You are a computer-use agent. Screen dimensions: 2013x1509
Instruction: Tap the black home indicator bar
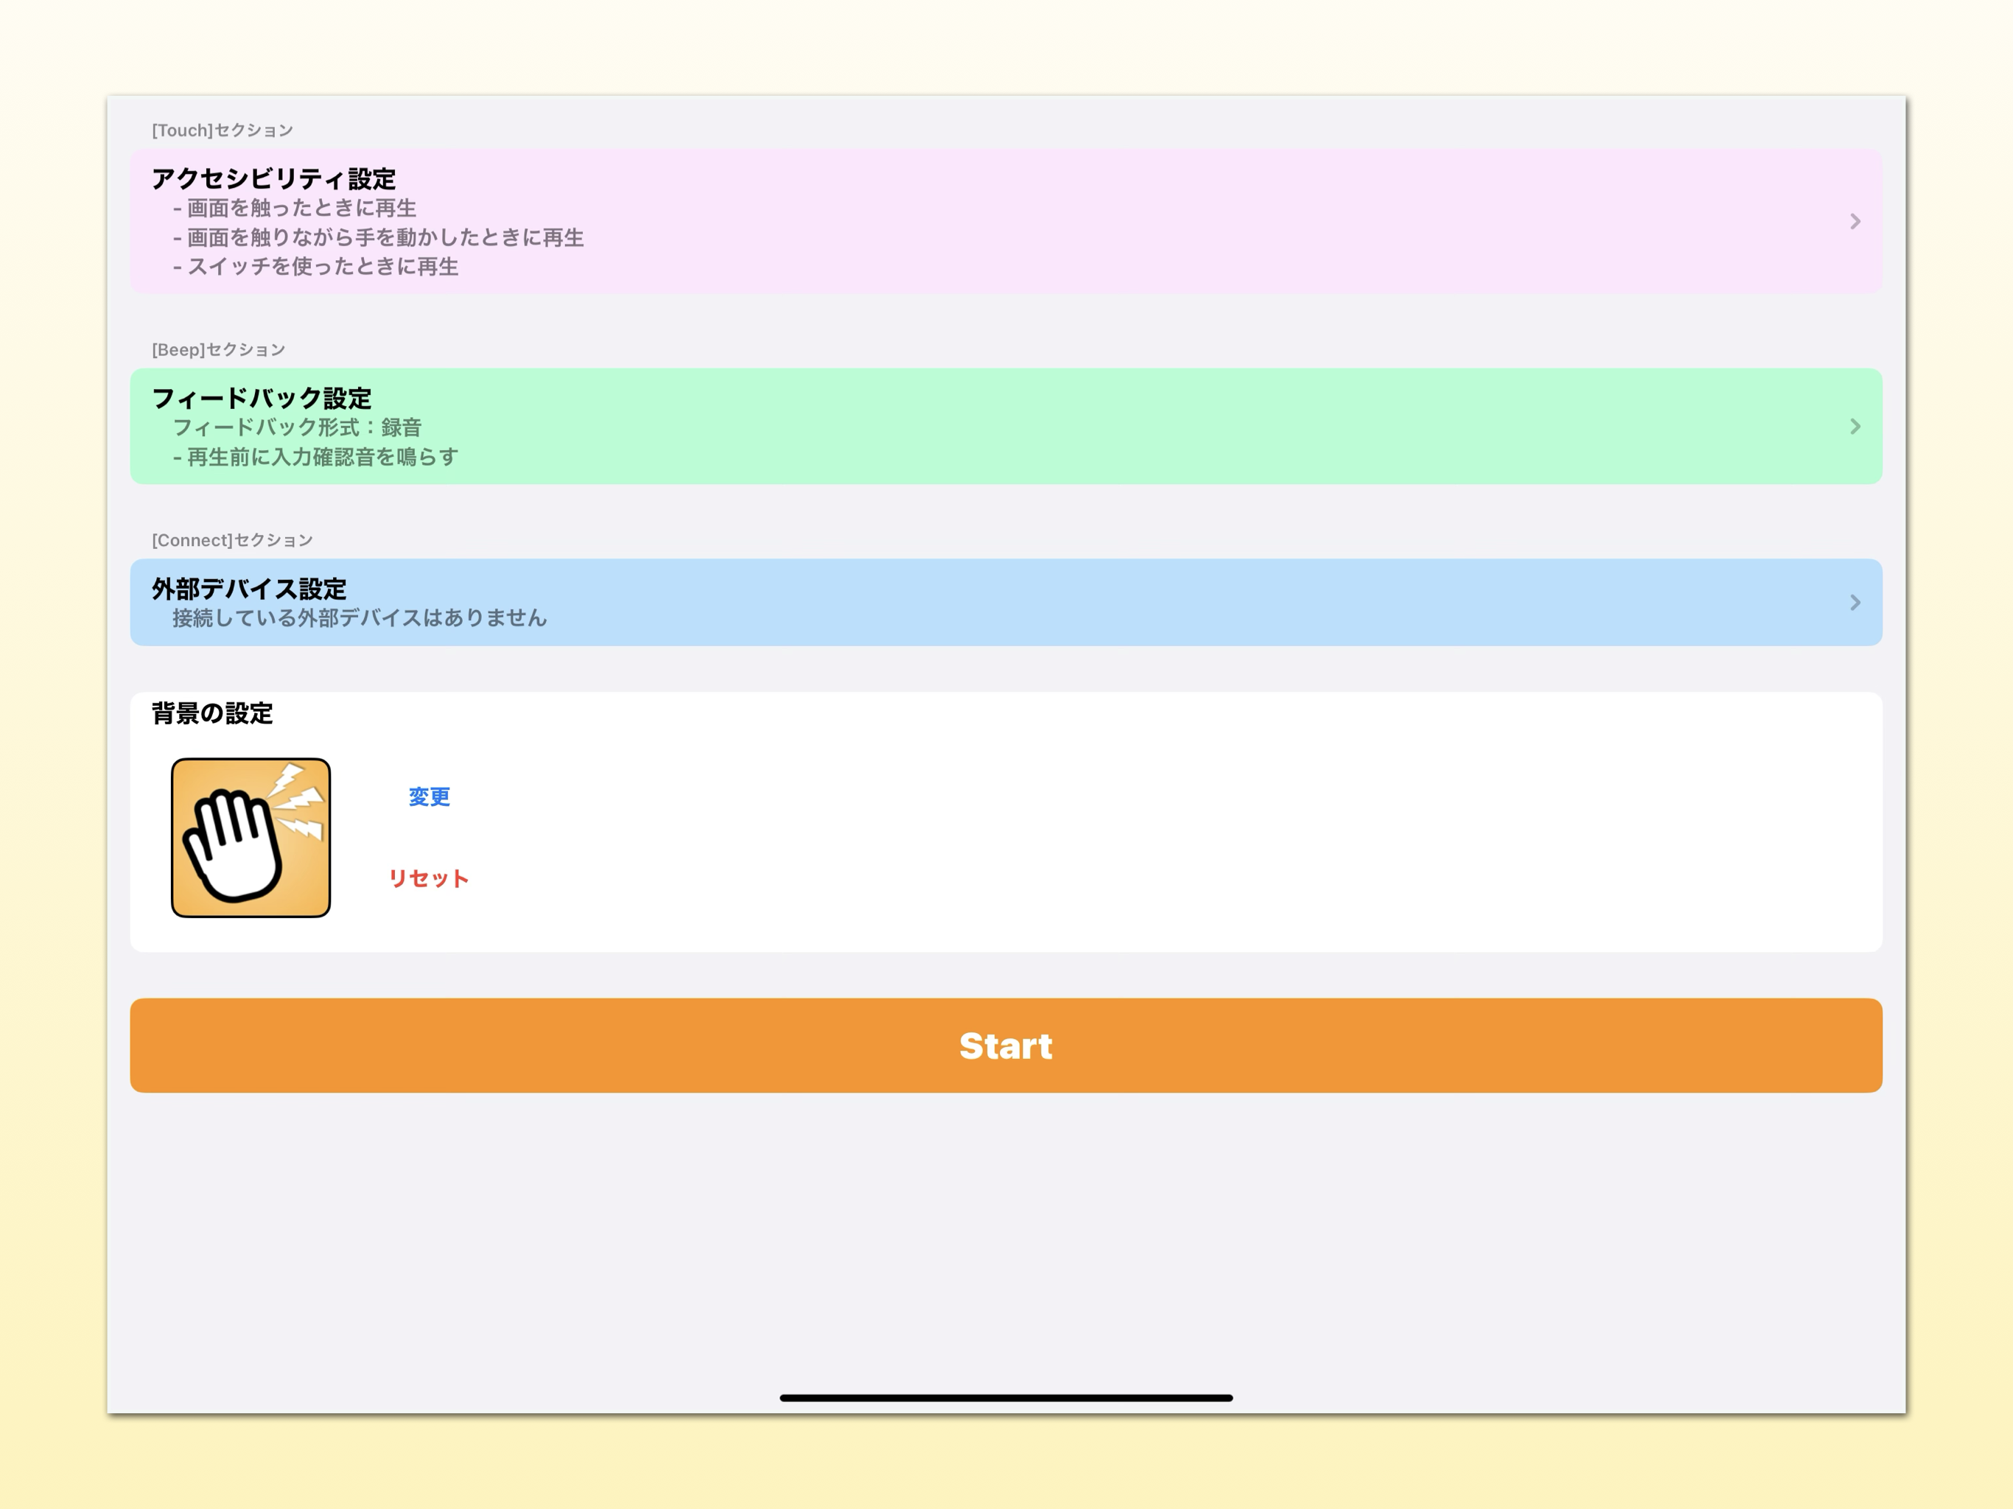click(1006, 1397)
